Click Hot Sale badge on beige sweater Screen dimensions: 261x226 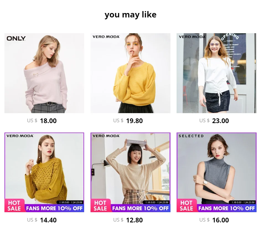pyautogui.click(x=100, y=206)
